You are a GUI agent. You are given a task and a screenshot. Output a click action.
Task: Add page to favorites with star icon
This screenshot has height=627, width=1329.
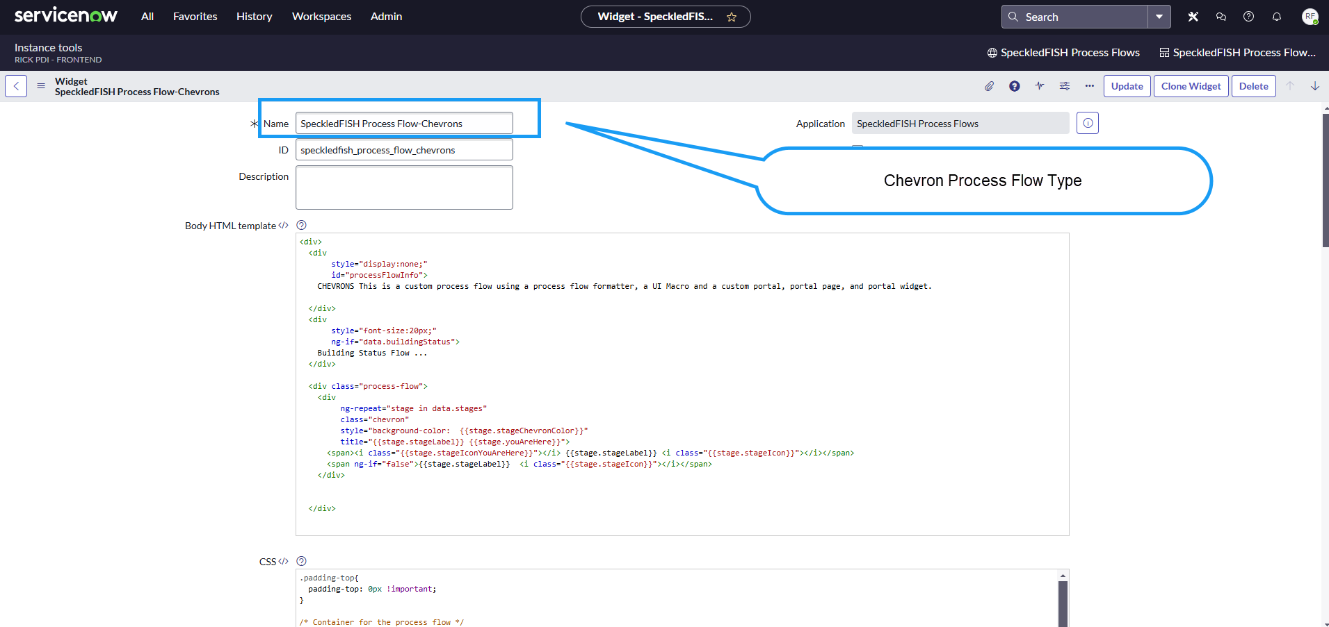coord(732,17)
